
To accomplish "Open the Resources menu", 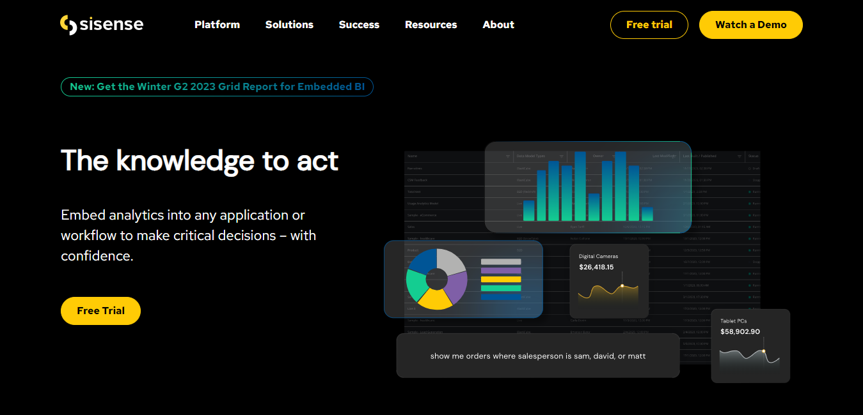I will pos(431,25).
